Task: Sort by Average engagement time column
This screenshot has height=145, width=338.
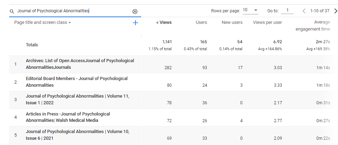Action: (313, 26)
